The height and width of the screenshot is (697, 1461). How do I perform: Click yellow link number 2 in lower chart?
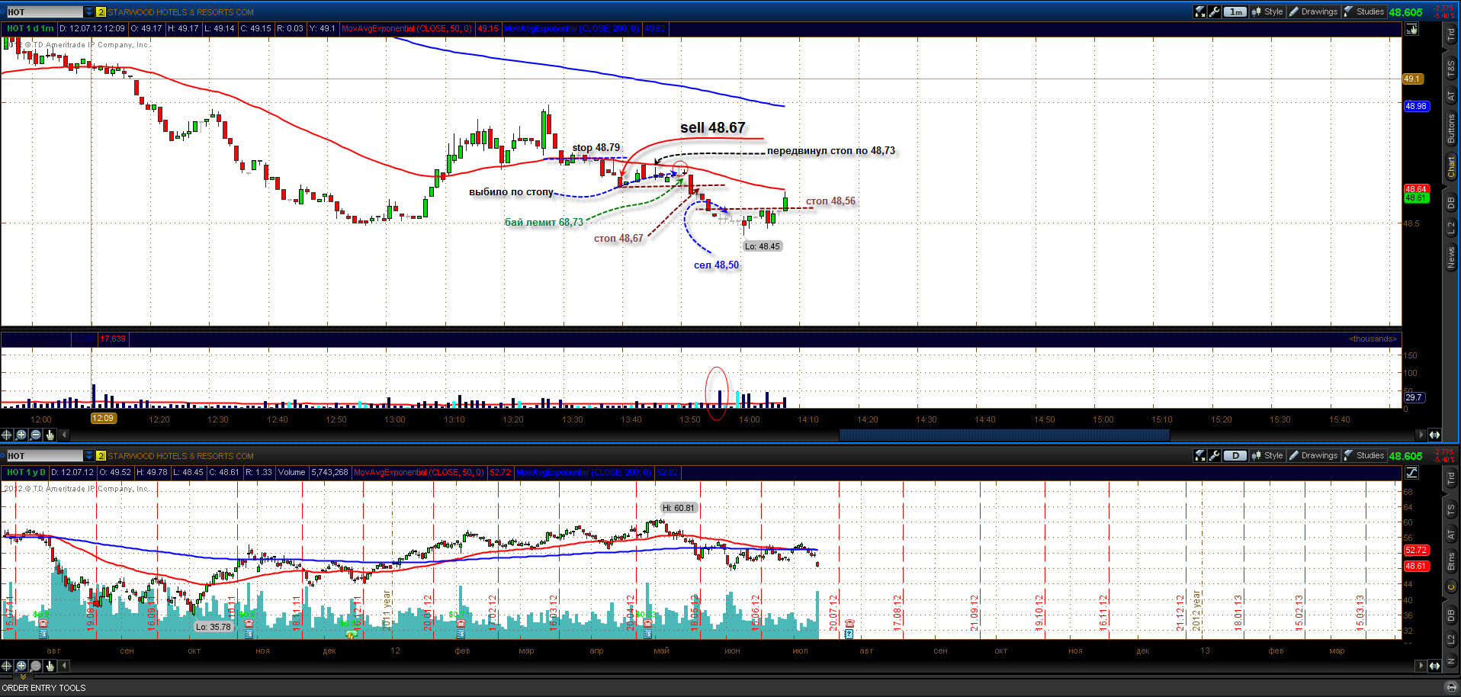pos(101,455)
